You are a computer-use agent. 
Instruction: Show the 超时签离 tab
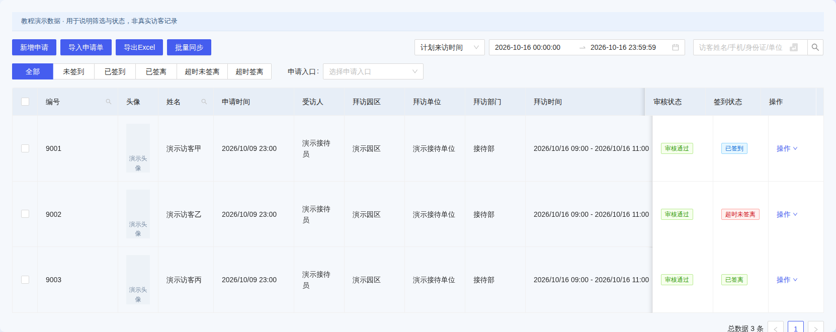[x=249, y=71]
